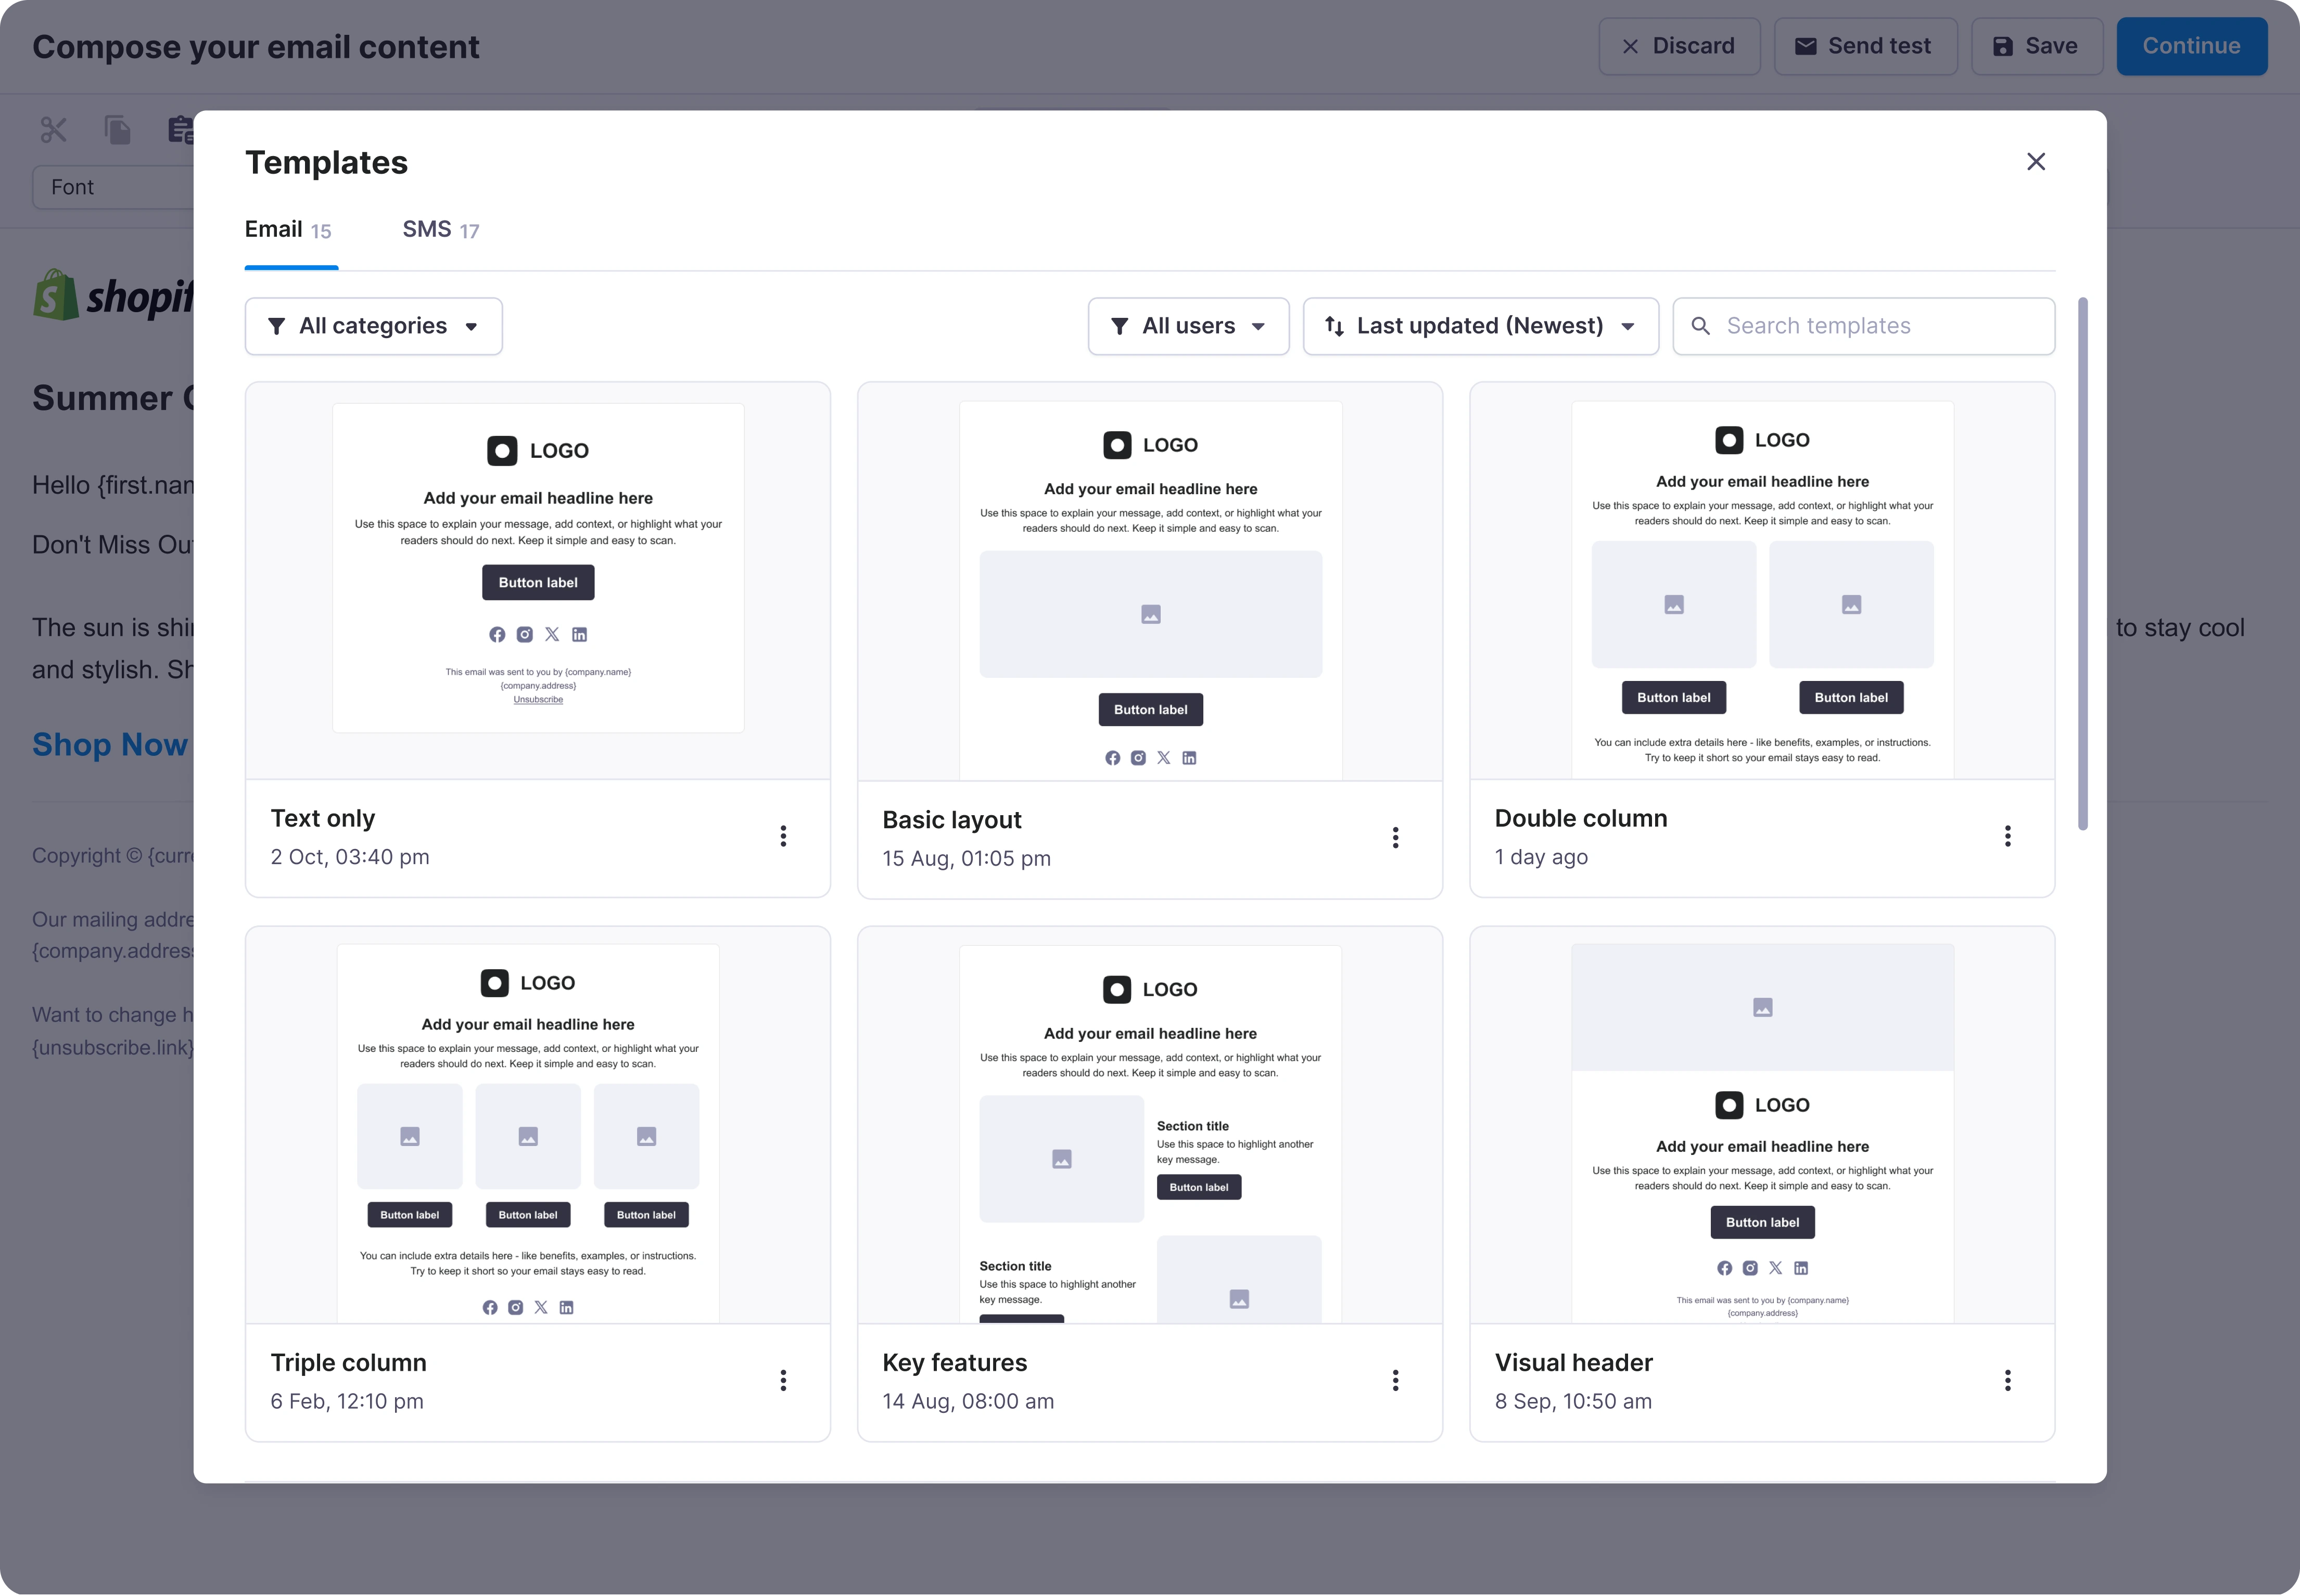2300x1596 pixels.
Task: Click the copy icon in editor toolbar
Action: [x=118, y=130]
